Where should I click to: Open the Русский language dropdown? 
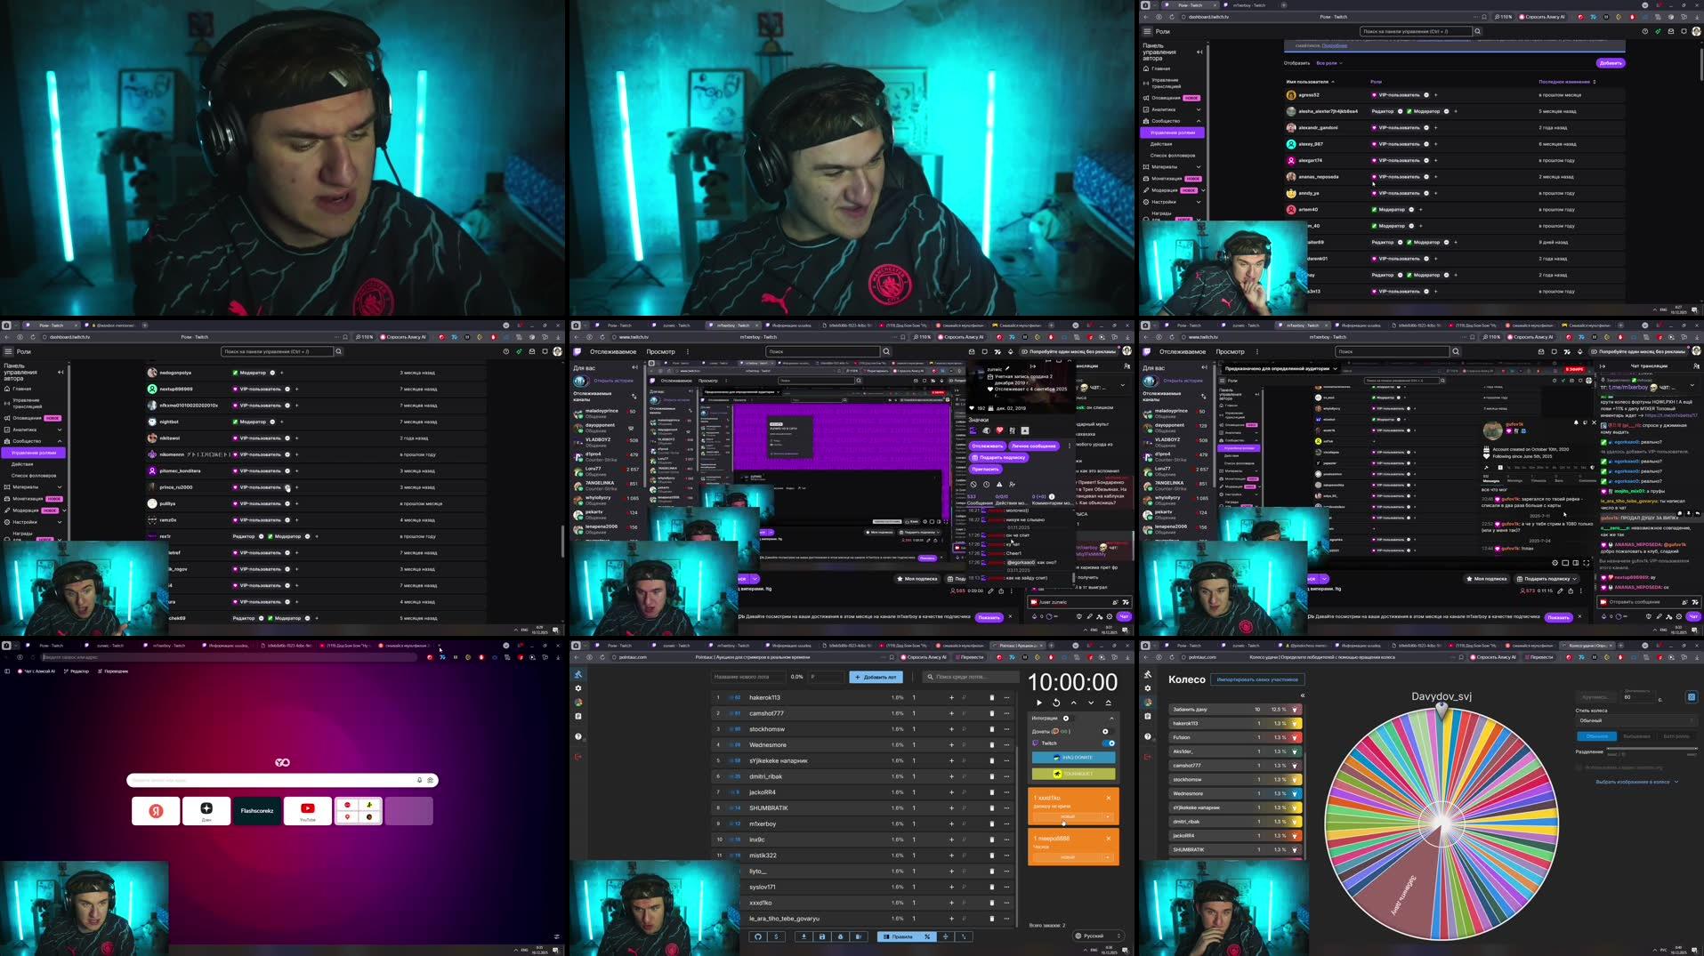(x=1099, y=936)
